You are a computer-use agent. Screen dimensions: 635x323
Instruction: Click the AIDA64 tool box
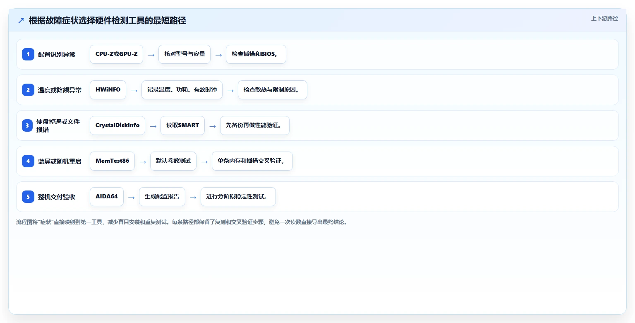[x=107, y=197]
